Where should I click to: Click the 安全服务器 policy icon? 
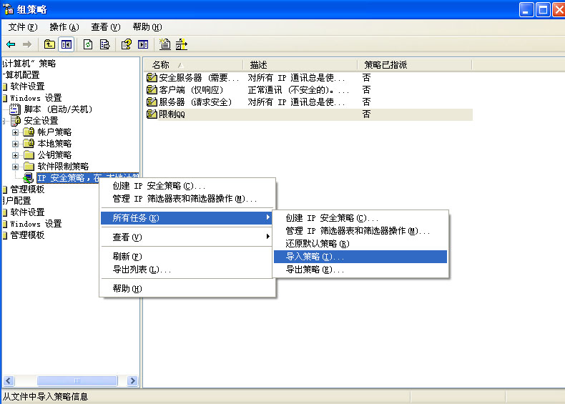click(152, 77)
